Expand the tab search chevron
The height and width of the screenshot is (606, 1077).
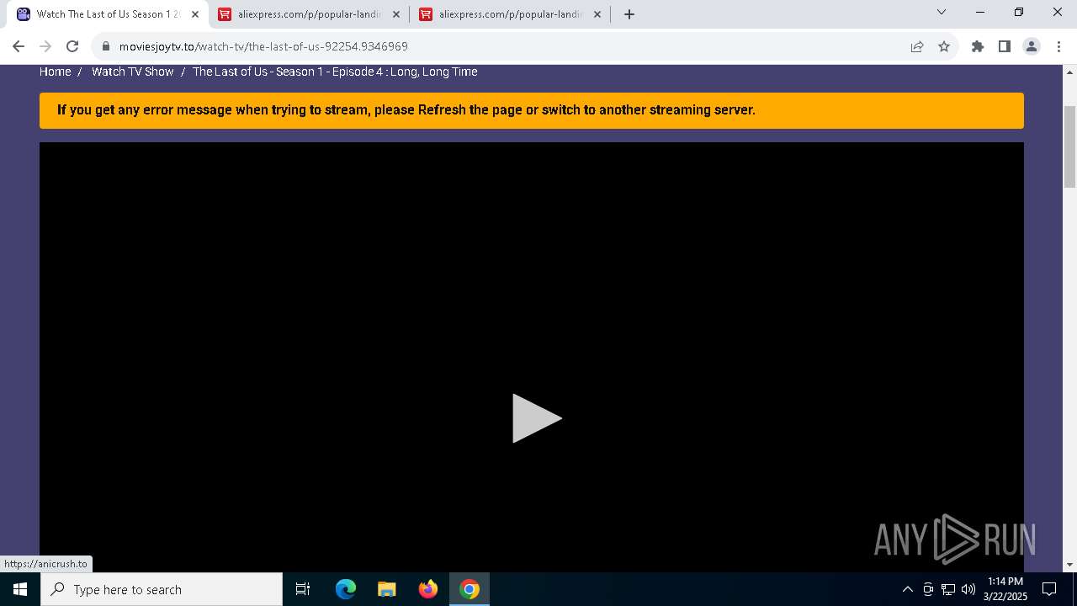[942, 12]
